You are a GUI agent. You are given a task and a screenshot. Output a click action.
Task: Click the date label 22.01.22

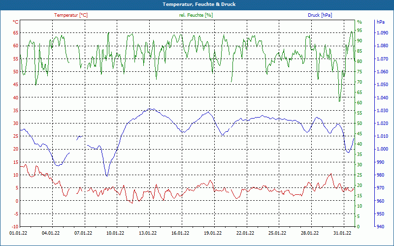coord(245,233)
